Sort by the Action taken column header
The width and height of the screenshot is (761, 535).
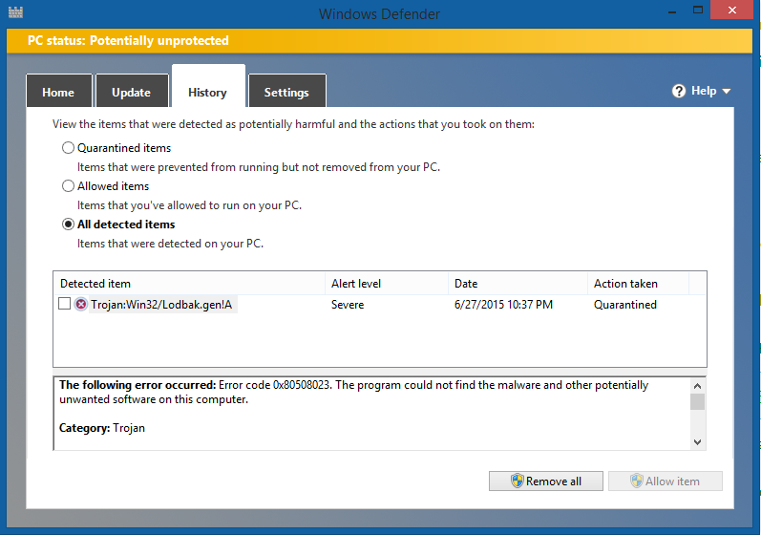tap(638, 284)
